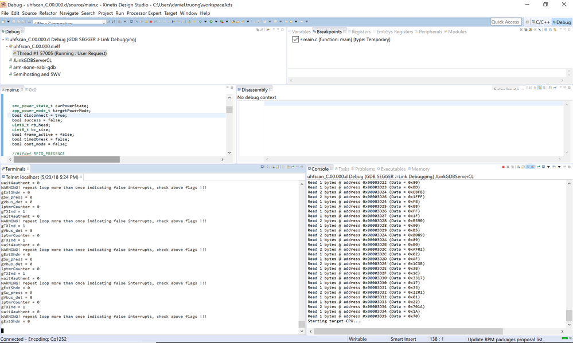Switch to the Variables tab
The width and height of the screenshot is (573, 343).
click(x=299, y=31)
